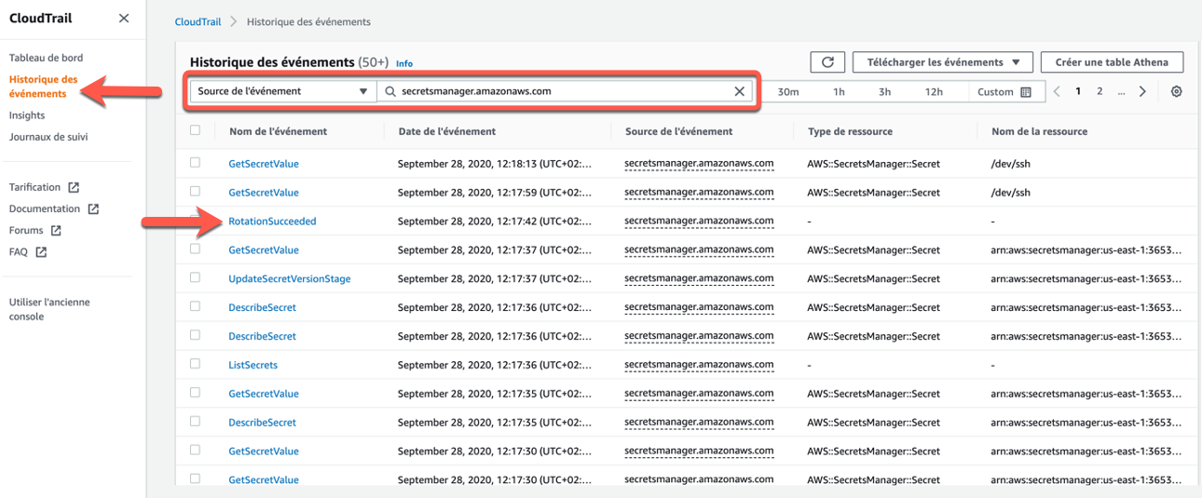Screen dimensions: 1202x498
Task: Check the GetSecretValue 12:17:59 row
Action: pyautogui.click(x=195, y=191)
